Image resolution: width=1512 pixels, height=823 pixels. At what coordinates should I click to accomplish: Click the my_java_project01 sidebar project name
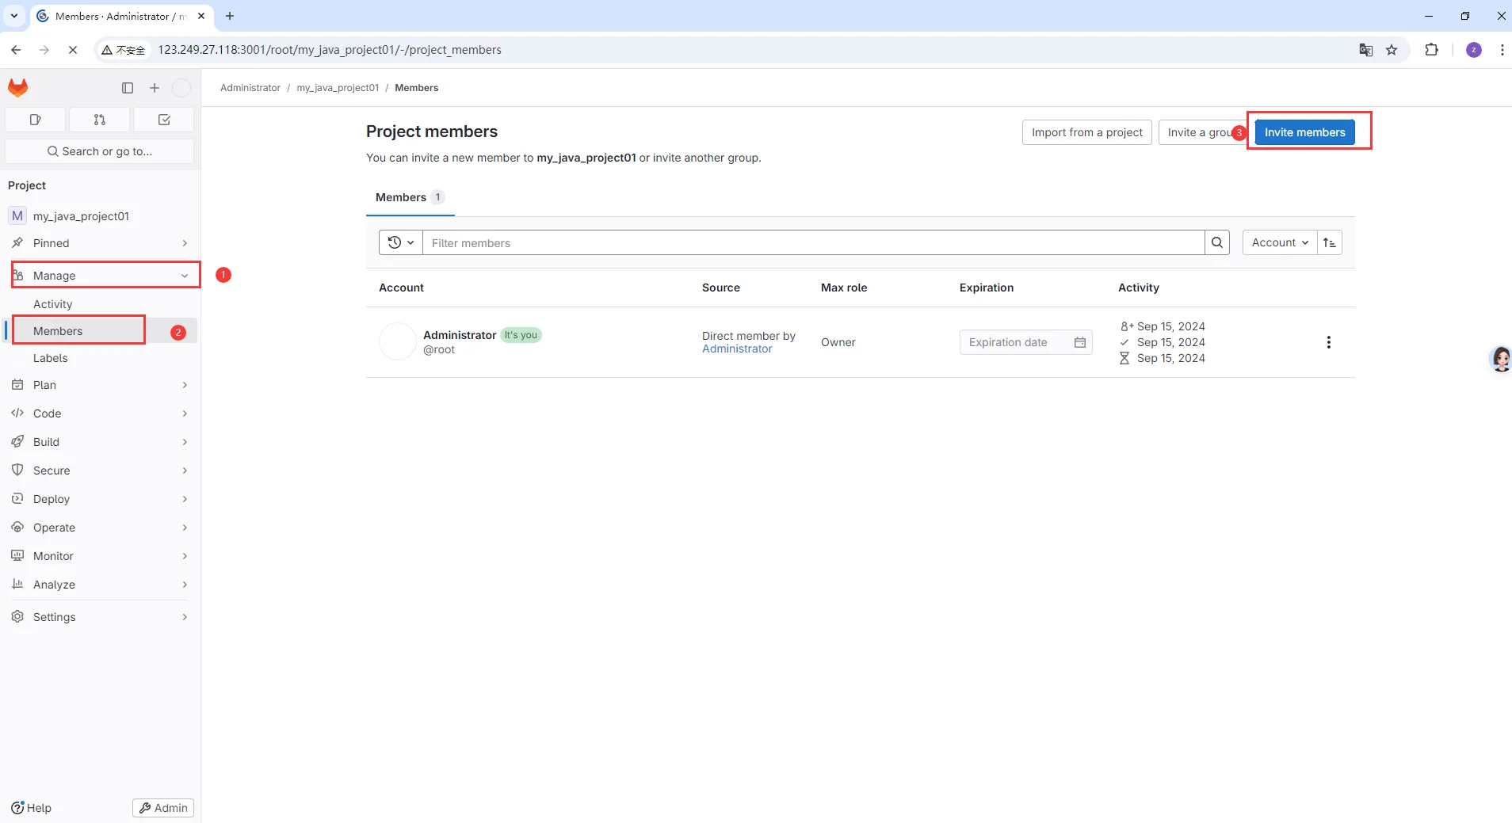pos(81,216)
